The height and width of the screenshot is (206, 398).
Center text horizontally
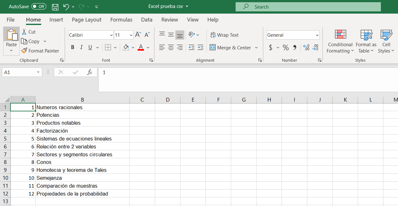[x=171, y=47]
